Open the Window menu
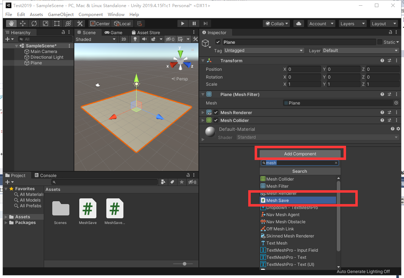The height and width of the screenshot is (278, 404). point(116,15)
